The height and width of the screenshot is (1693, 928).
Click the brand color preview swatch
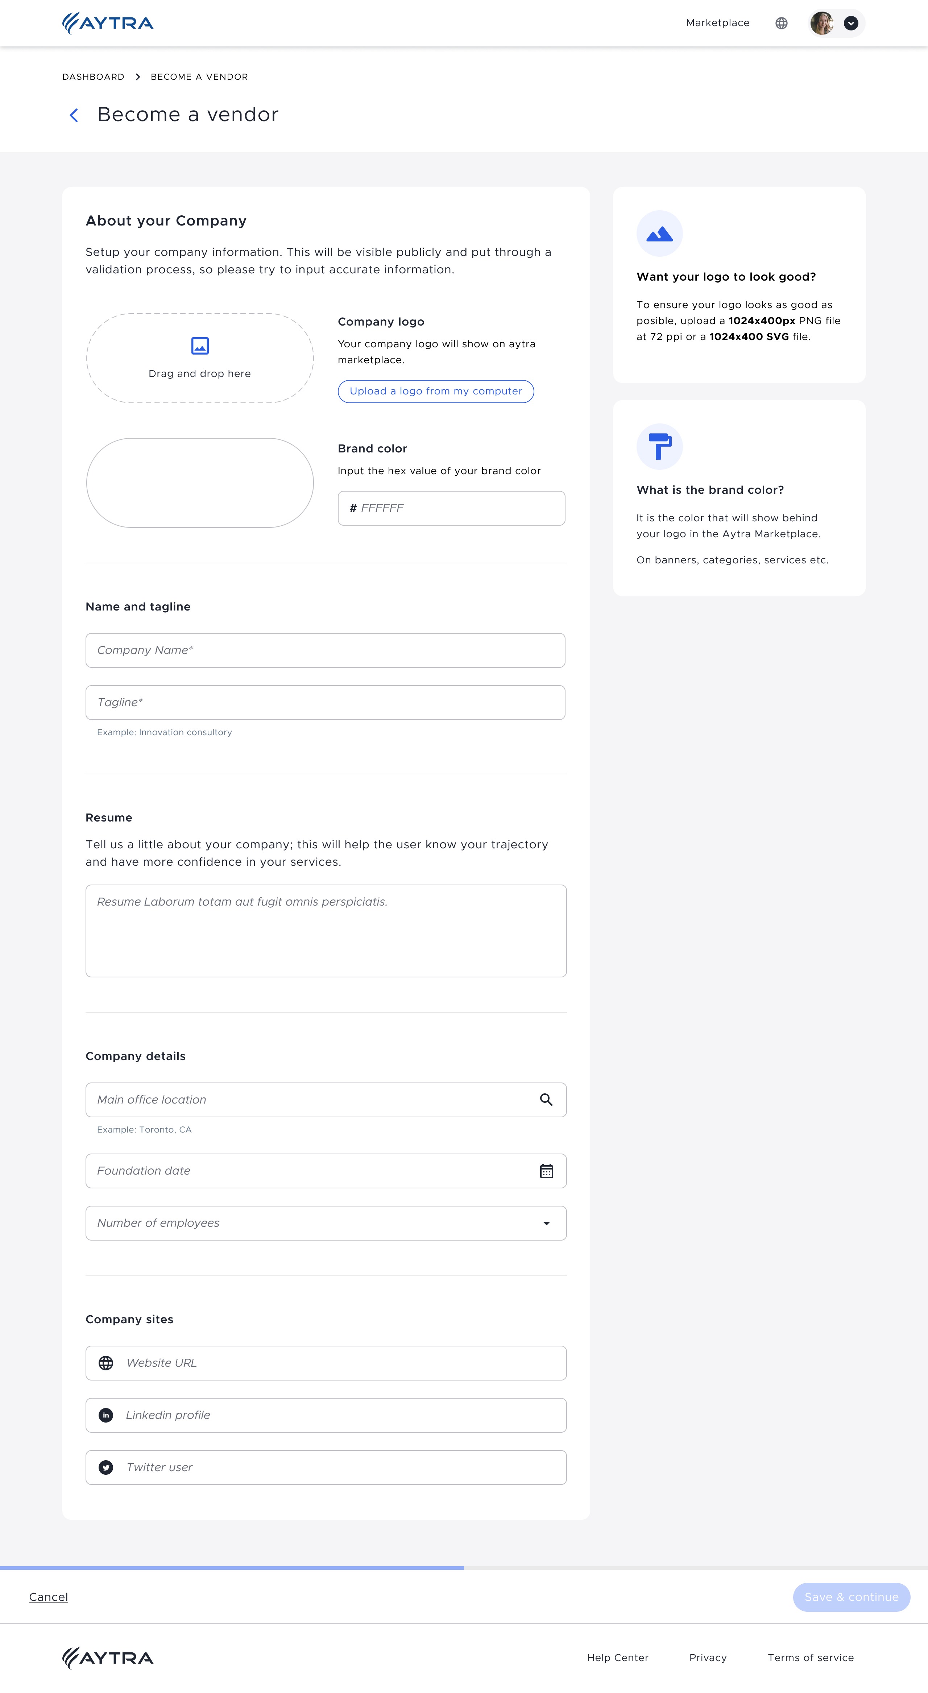200,483
